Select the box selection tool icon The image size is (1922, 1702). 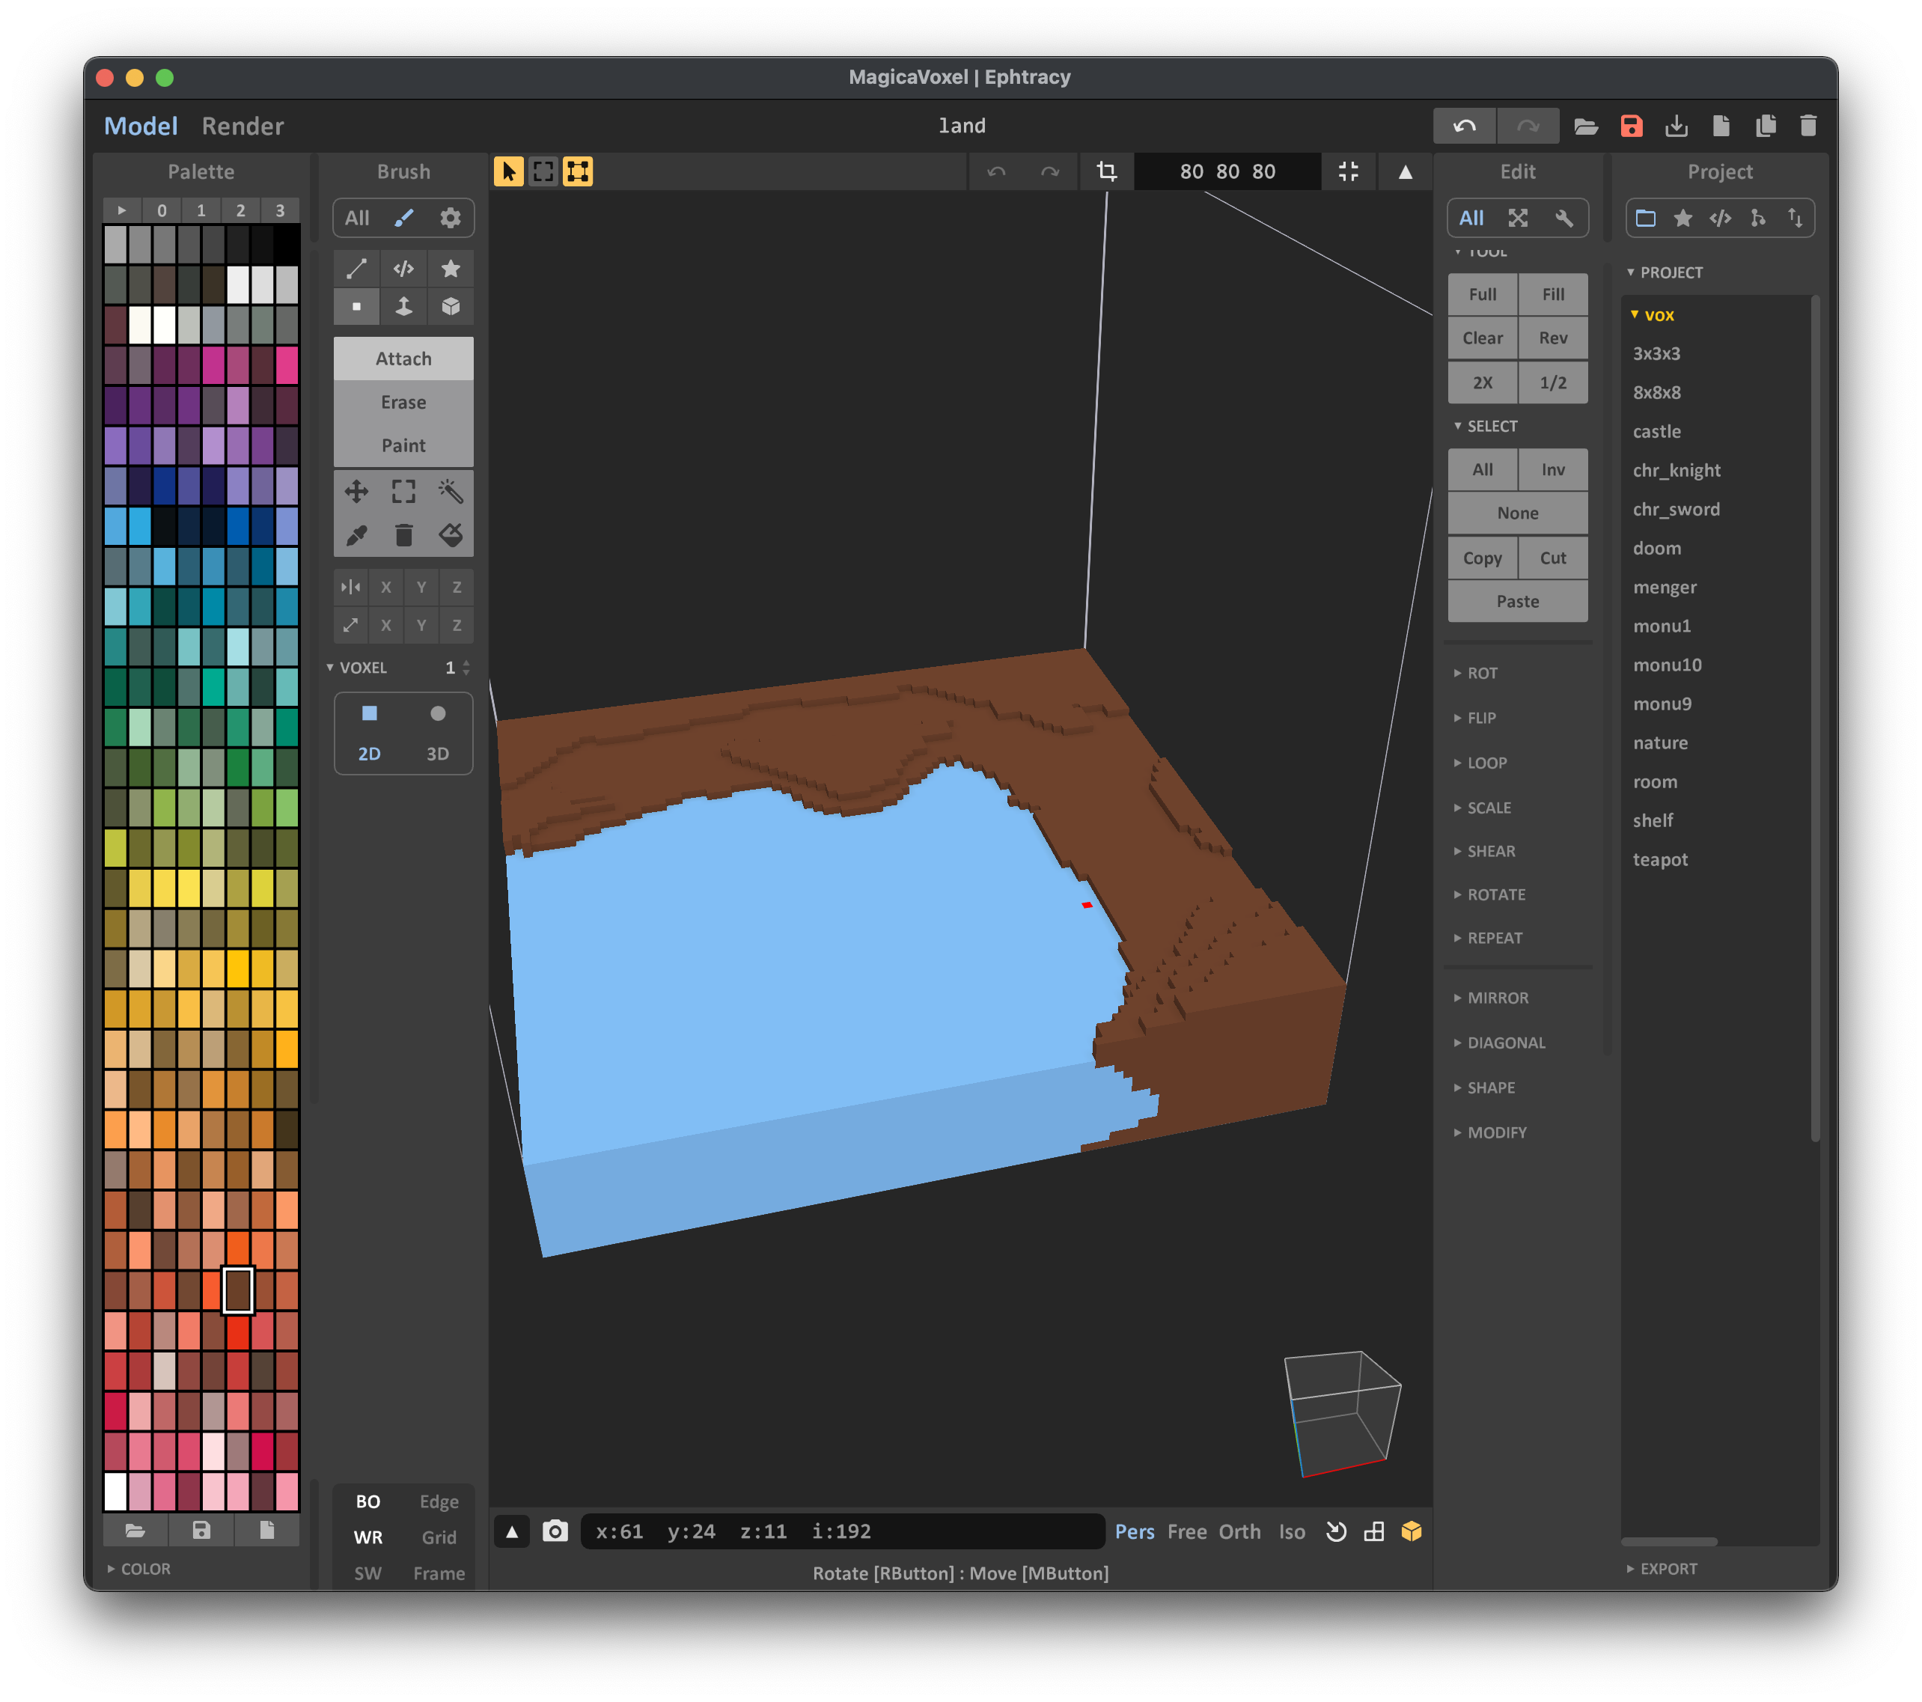pyautogui.click(x=546, y=171)
